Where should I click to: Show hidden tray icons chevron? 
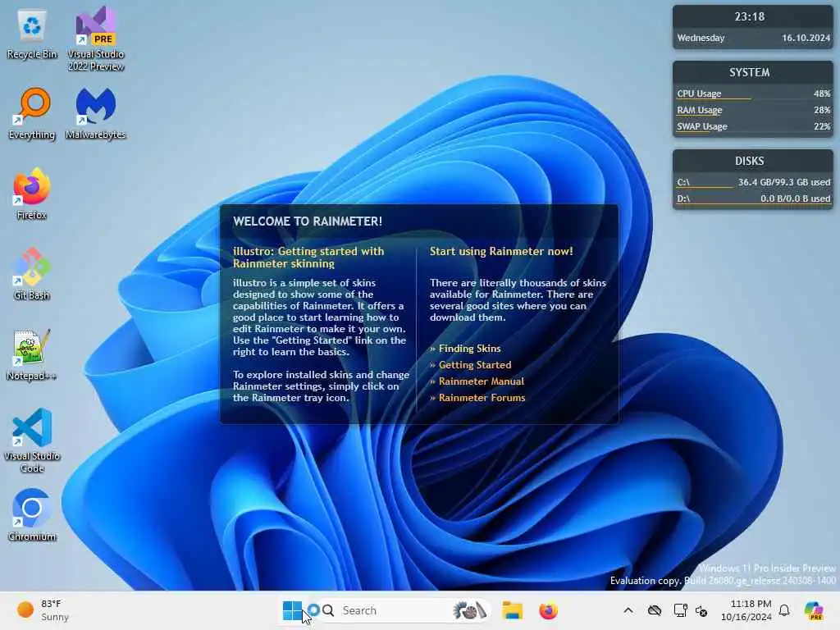coord(628,610)
